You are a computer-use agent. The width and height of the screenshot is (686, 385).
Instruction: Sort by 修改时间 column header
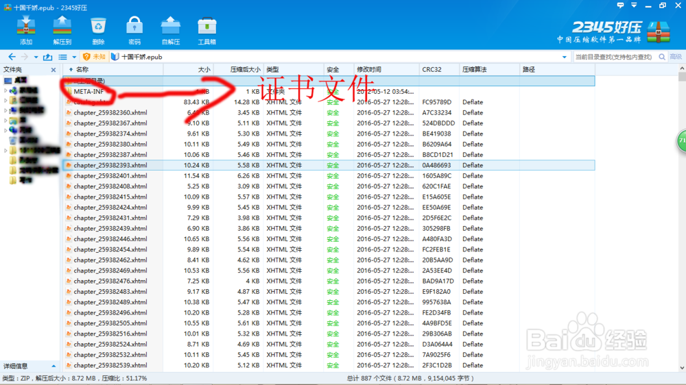386,69
